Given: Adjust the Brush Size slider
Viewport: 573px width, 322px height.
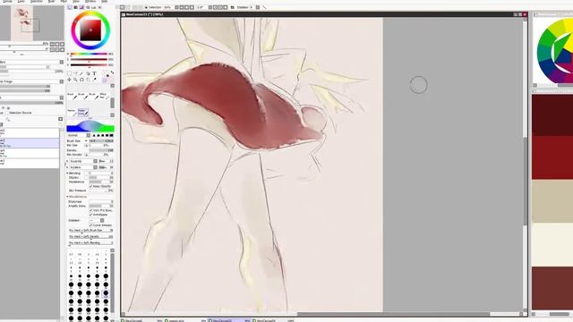Looking at the screenshot, I should 101,141.
